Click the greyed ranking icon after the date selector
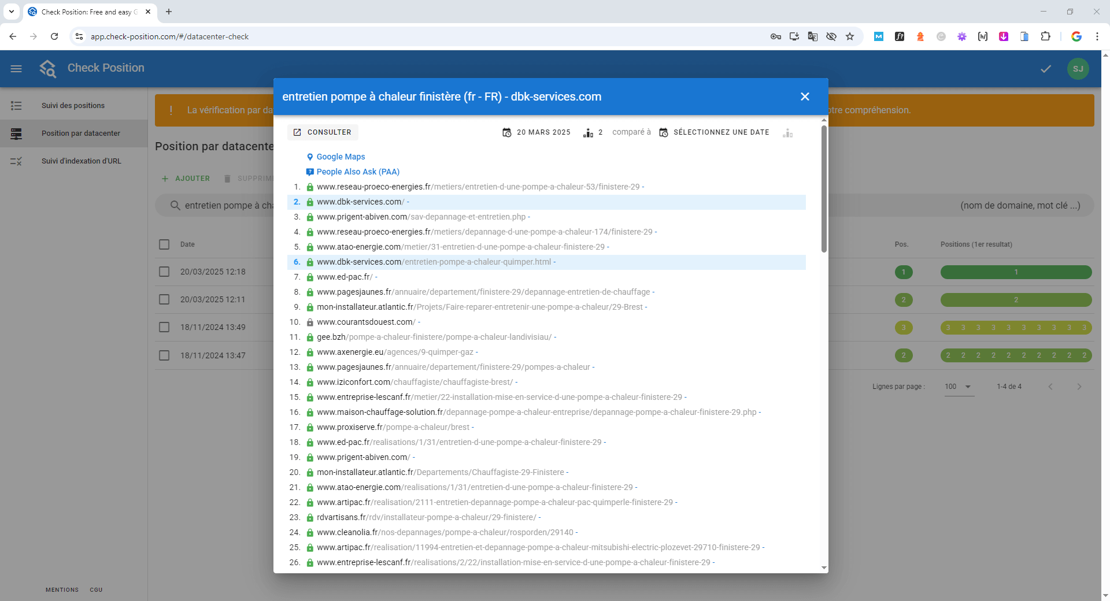This screenshot has width=1110, height=601. pos(787,133)
